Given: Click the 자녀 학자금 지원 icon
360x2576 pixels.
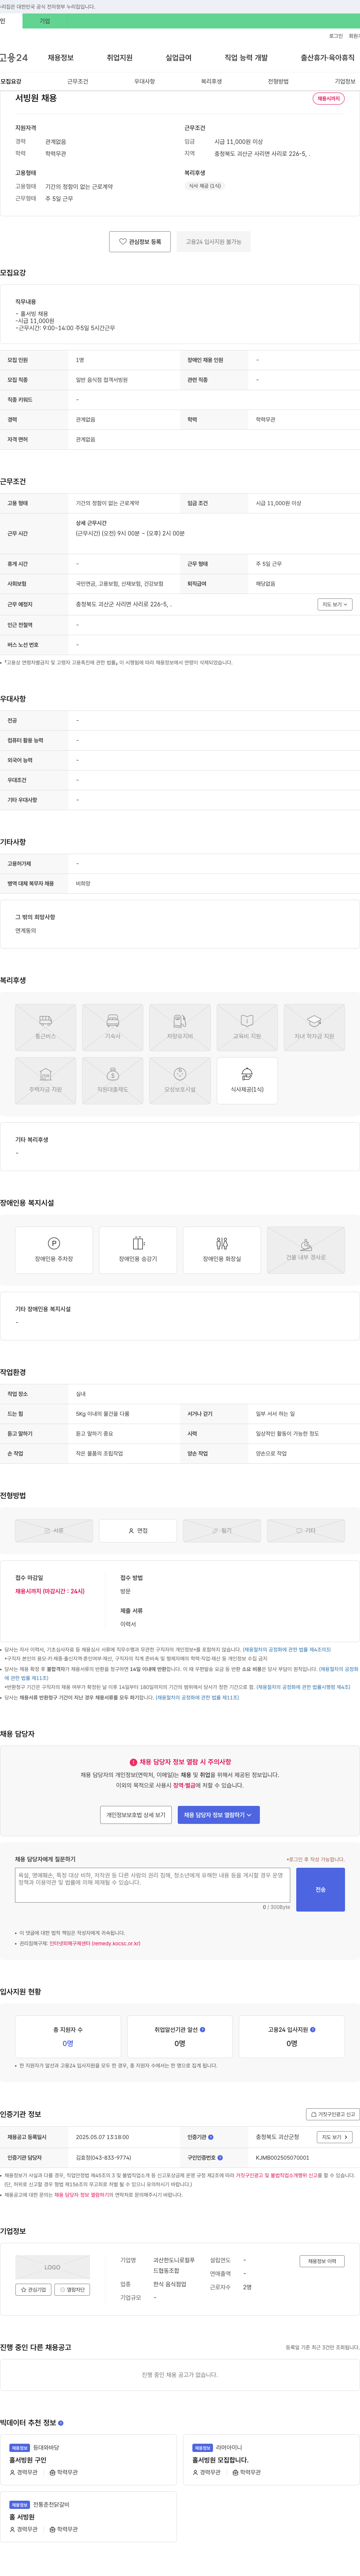Looking at the screenshot, I should coord(314,1027).
